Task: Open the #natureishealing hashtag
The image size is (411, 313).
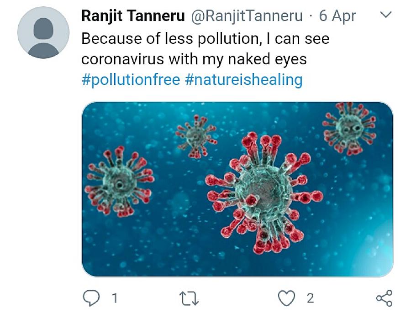Action: 244,79
